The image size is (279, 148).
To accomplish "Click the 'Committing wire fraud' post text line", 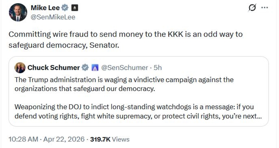I will coord(125,34).
